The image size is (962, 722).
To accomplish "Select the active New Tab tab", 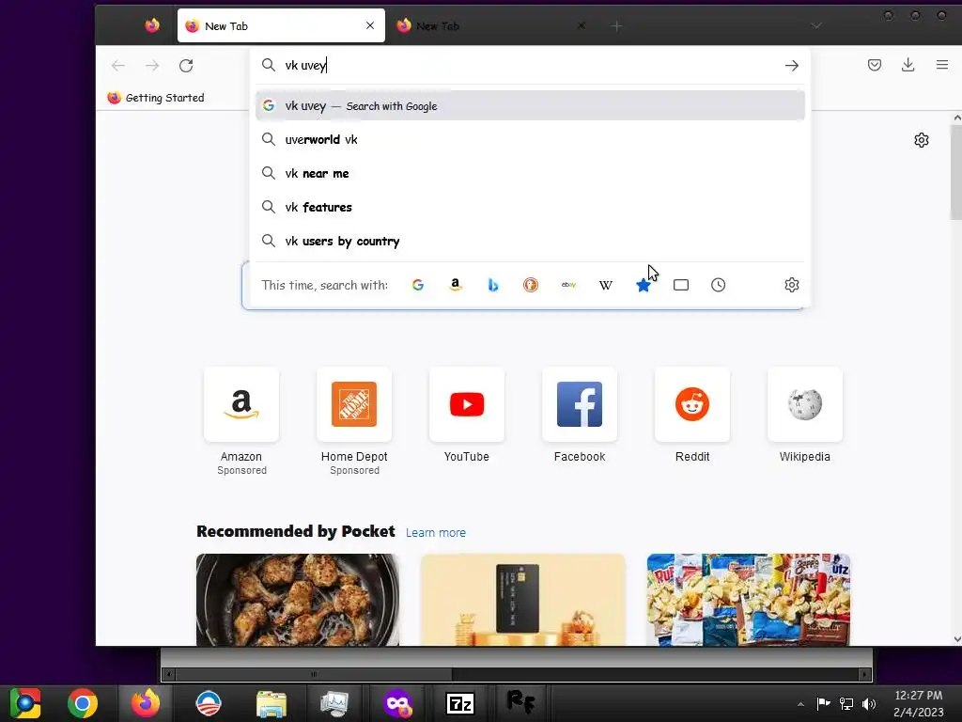I will pos(281,25).
